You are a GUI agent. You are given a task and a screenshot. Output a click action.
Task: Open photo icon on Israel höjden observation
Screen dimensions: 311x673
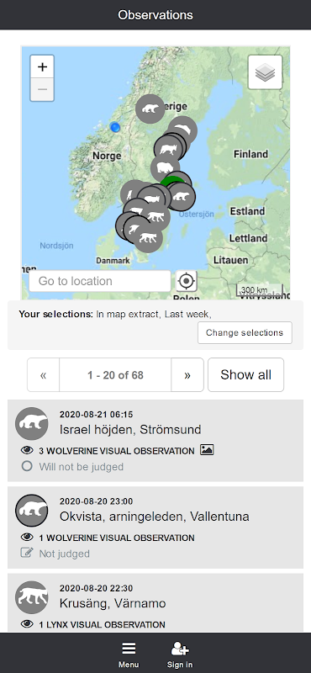pyautogui.click(x=207, y=450)
